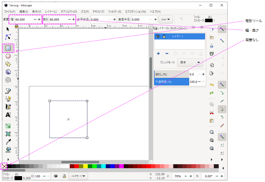
Task: Select the Text tool
Action: (8, 115)
